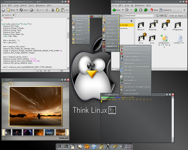The height and width of the screenshot is (150, 188).
Task: Click the Save button in gedit
Action: 24,10
